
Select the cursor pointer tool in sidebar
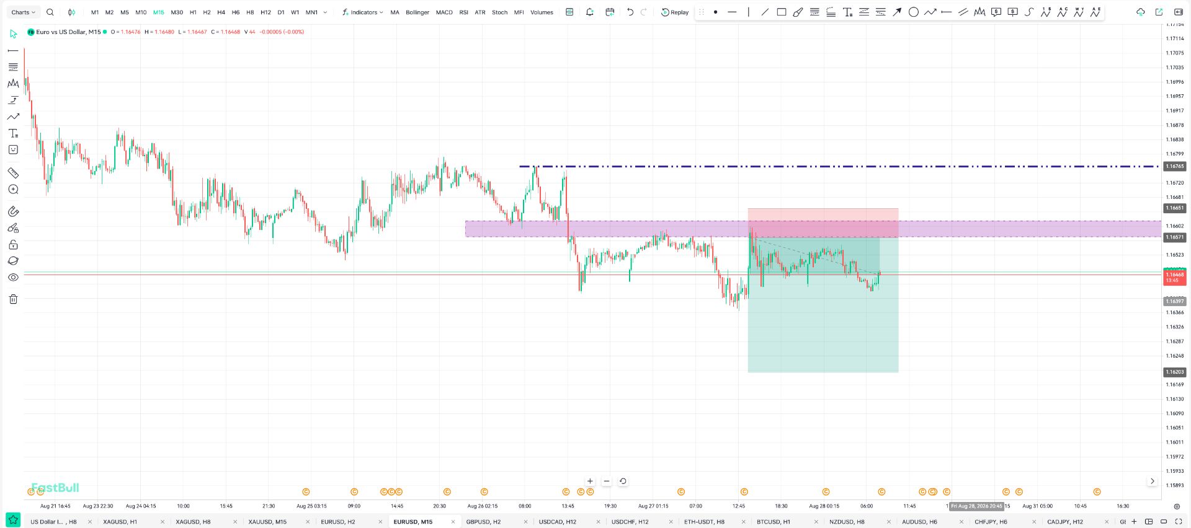13,34
